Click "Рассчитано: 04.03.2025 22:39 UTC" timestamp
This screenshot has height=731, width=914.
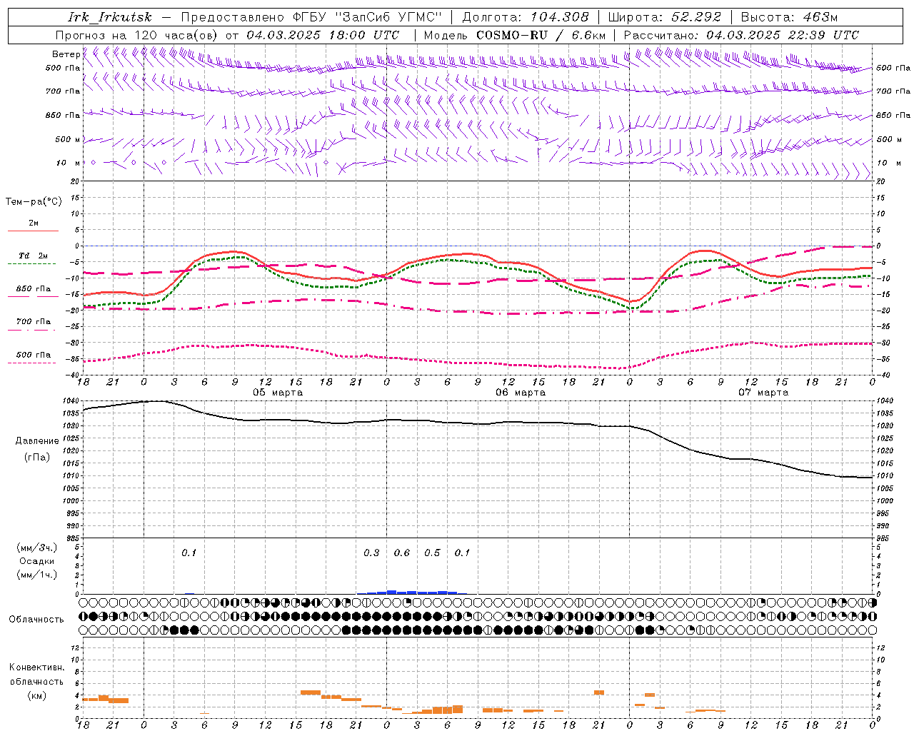tap(741, 35)
